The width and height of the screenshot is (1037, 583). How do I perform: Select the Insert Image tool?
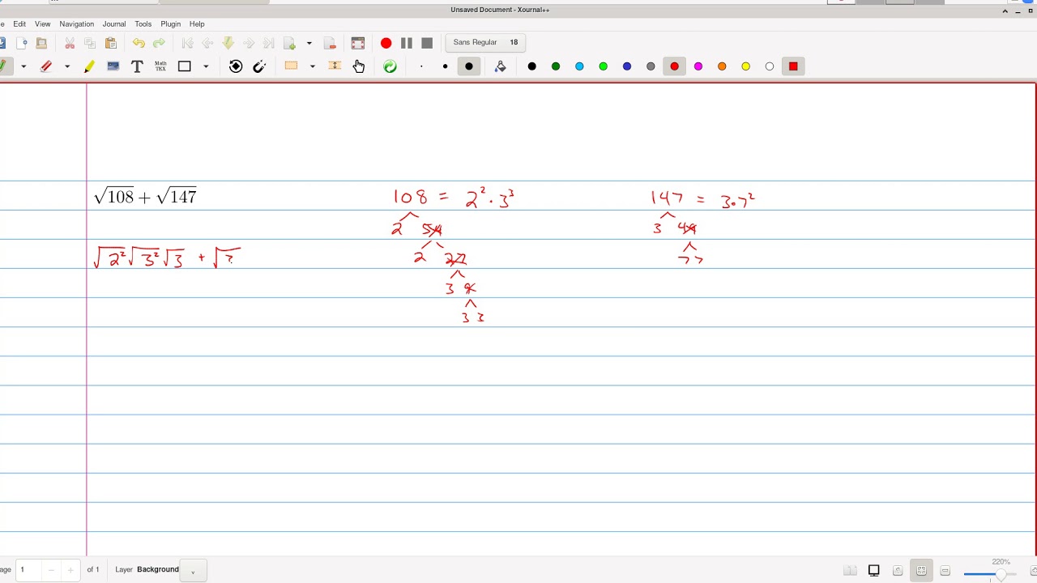pos(113,66)
